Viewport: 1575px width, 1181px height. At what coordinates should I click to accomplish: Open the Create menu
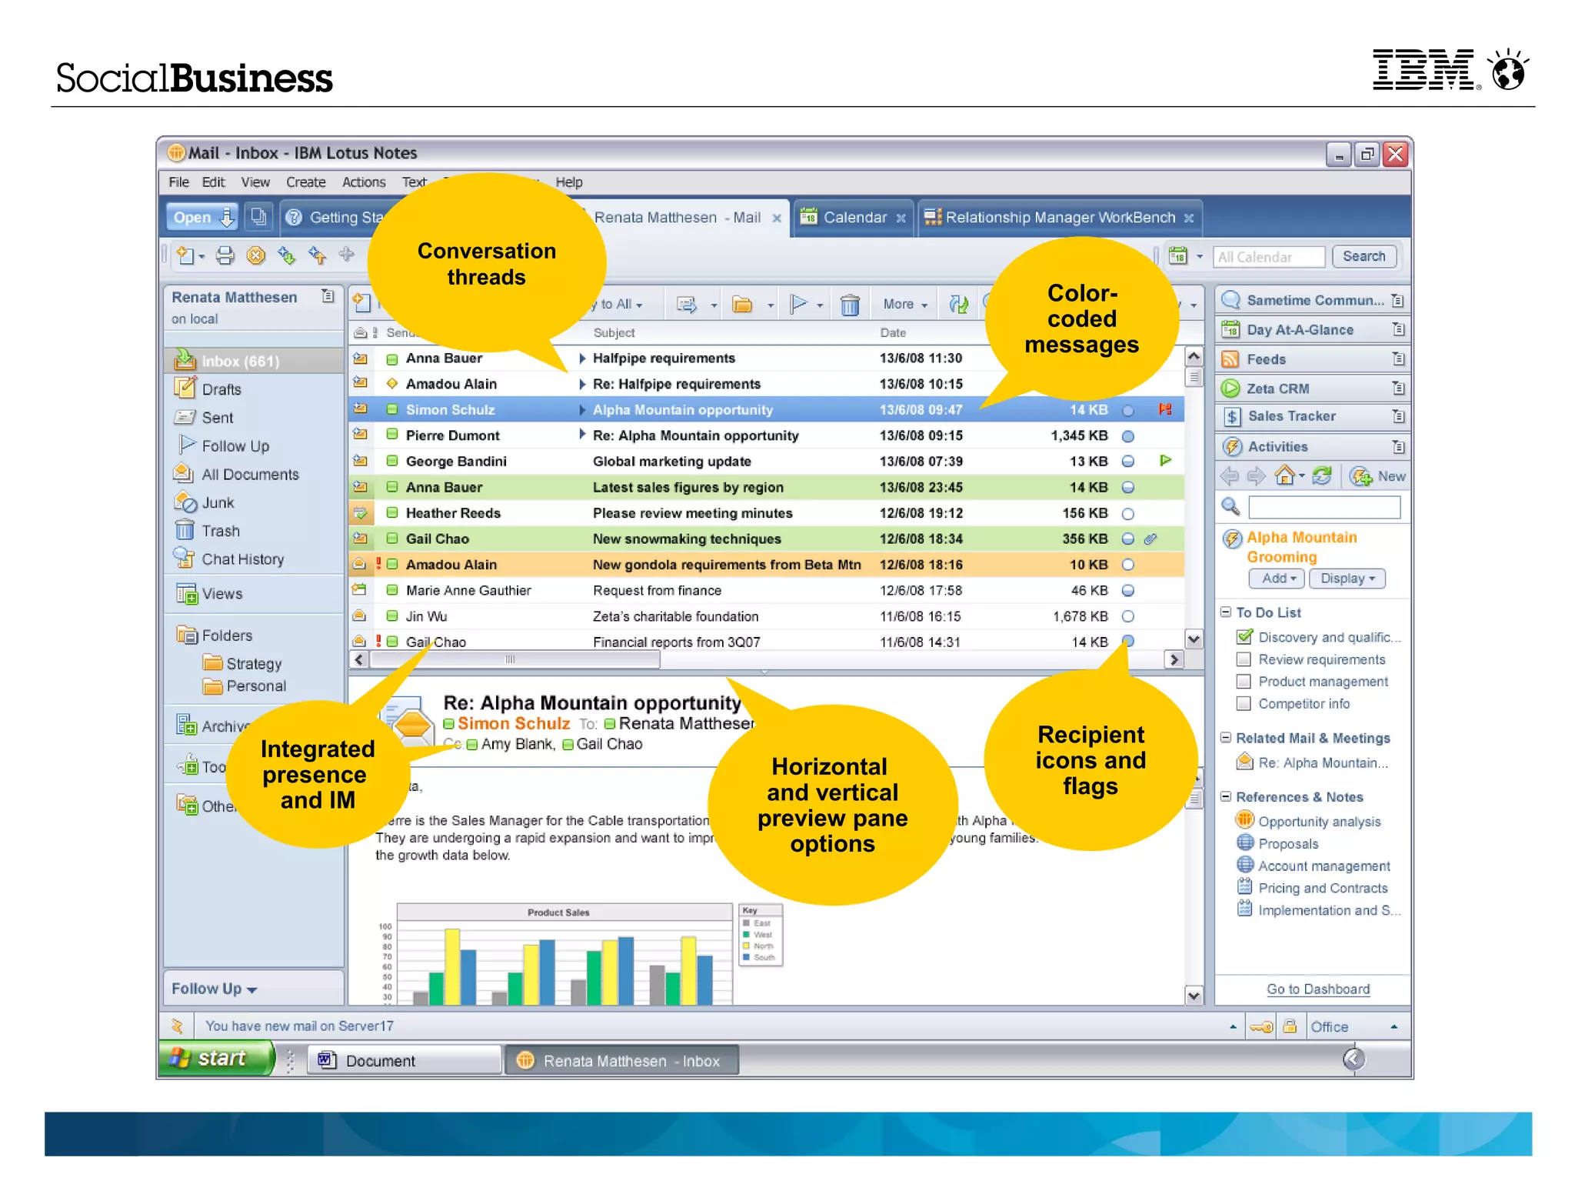click(305, 182)
